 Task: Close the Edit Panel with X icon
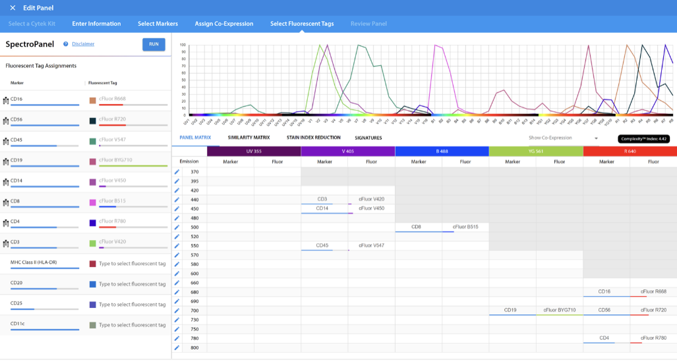point(13,8)
